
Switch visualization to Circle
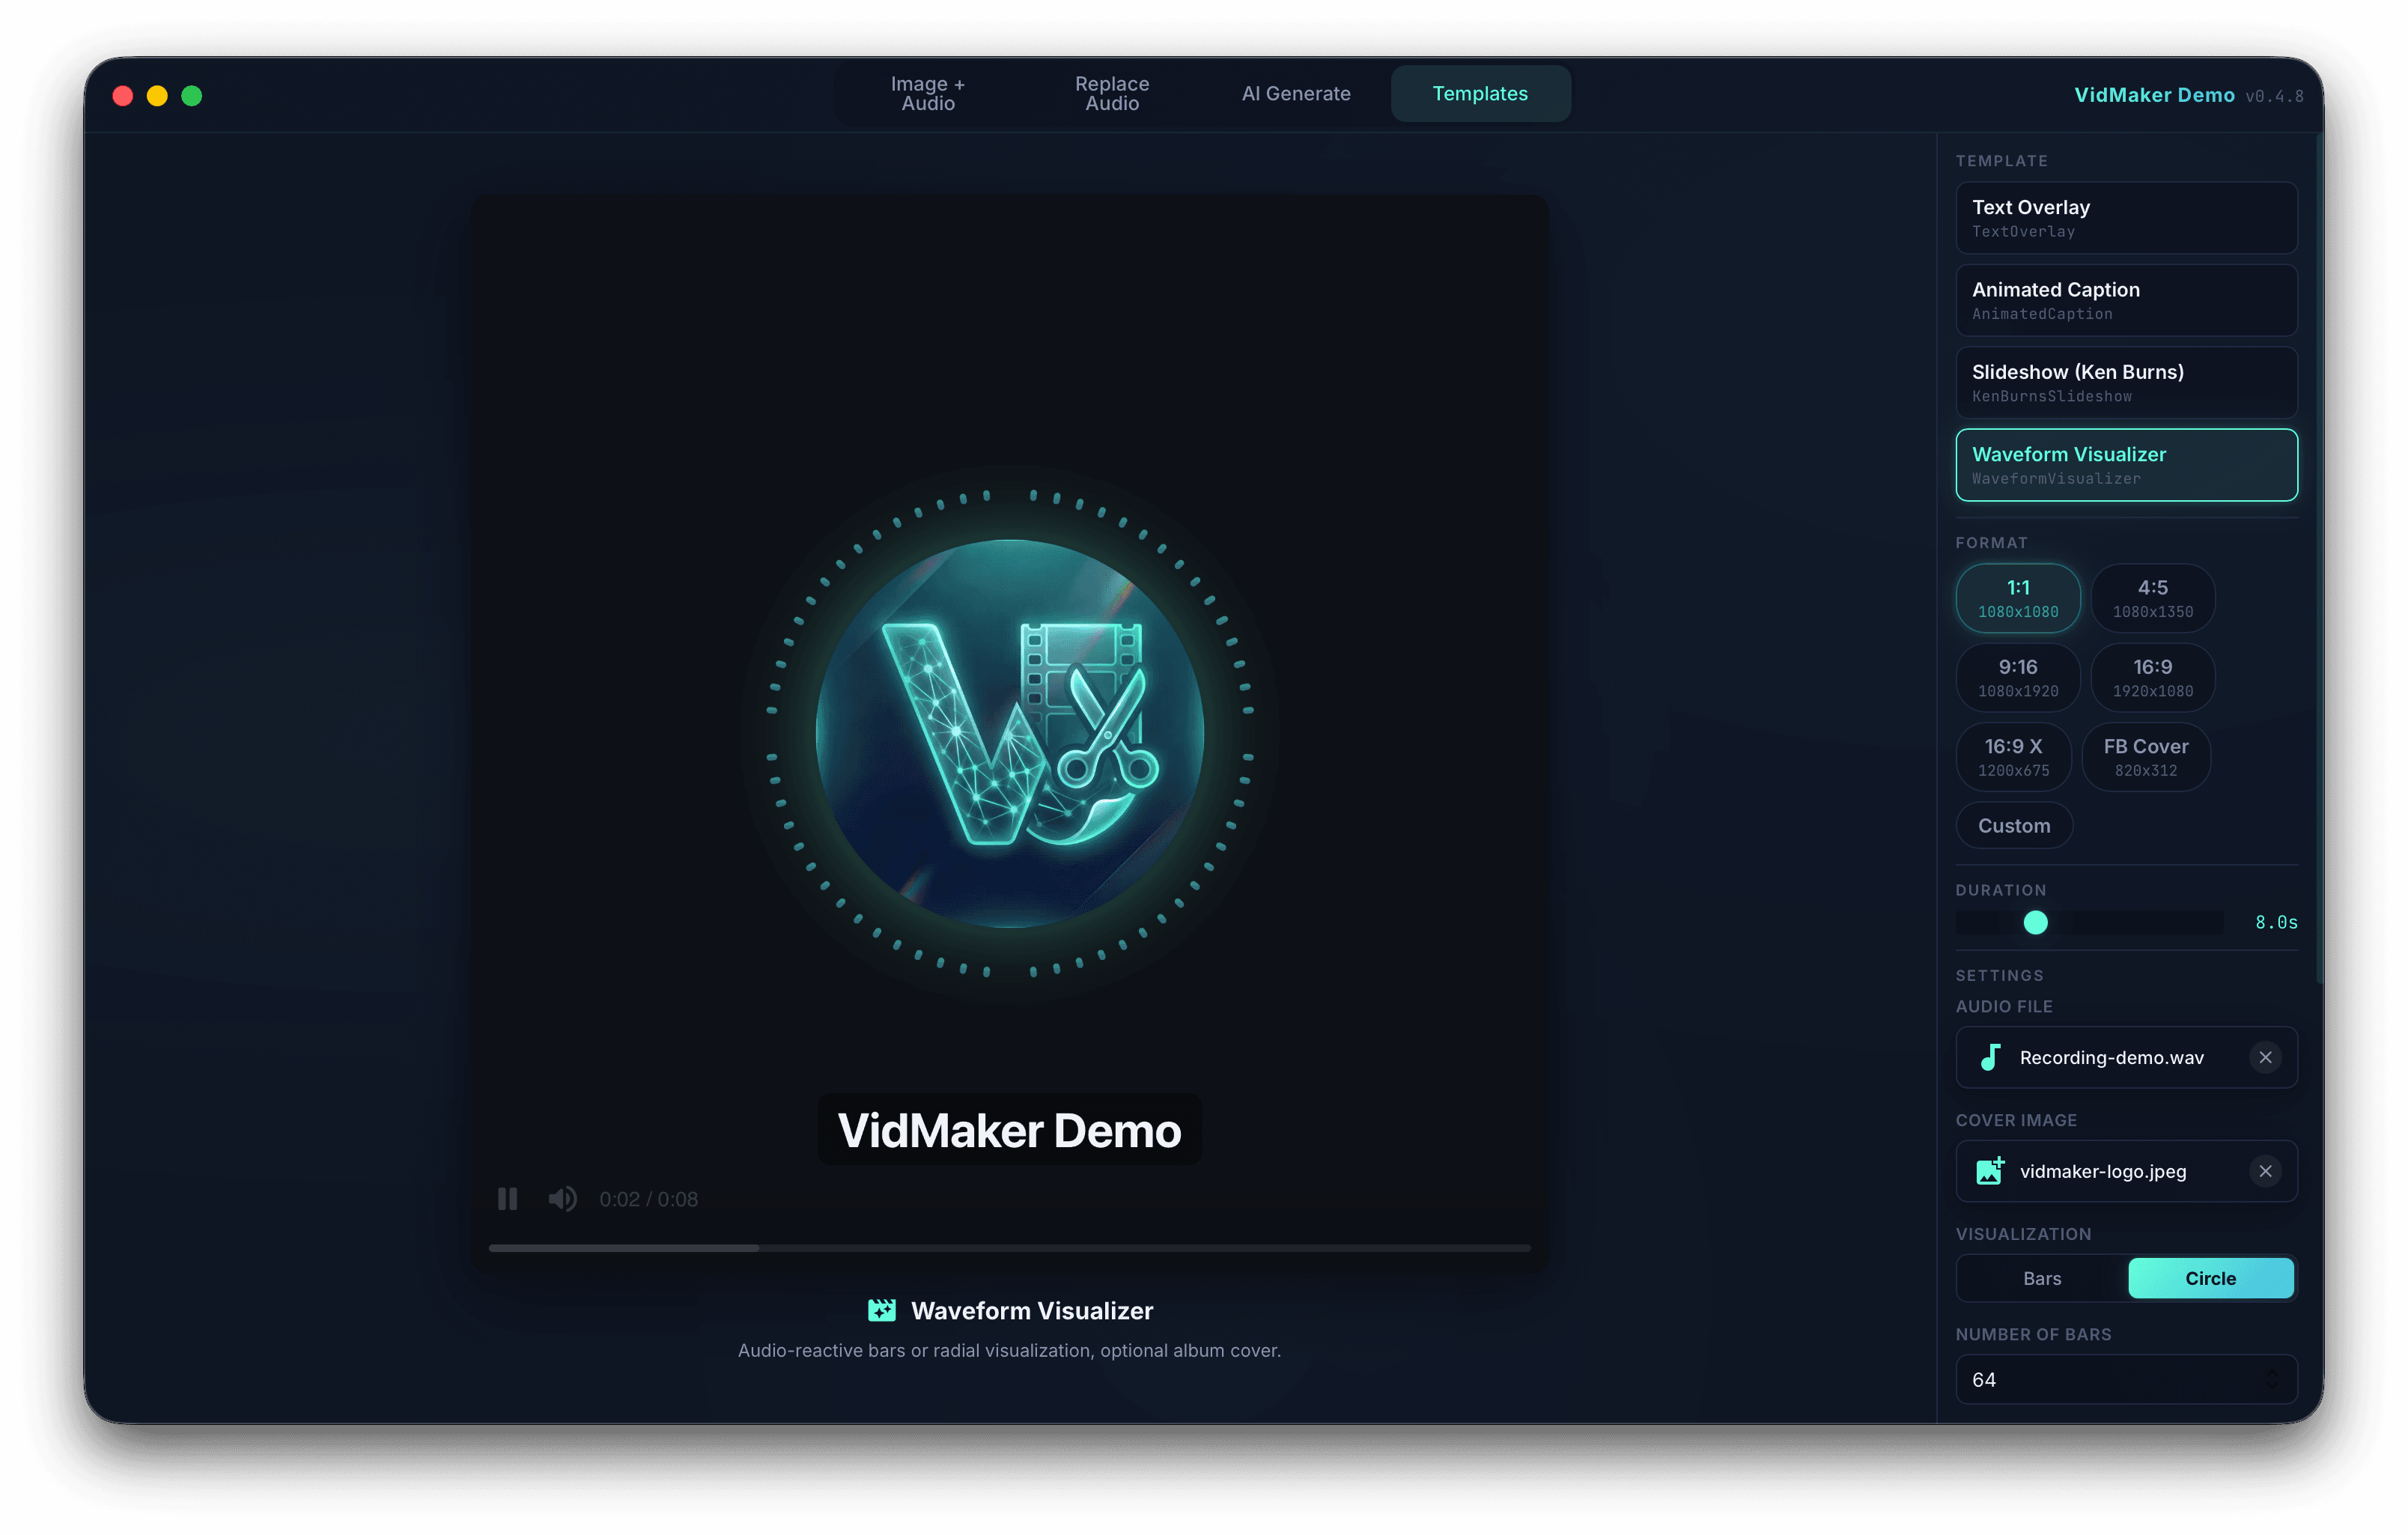pyautogui.click(x=2210, y=1278)
